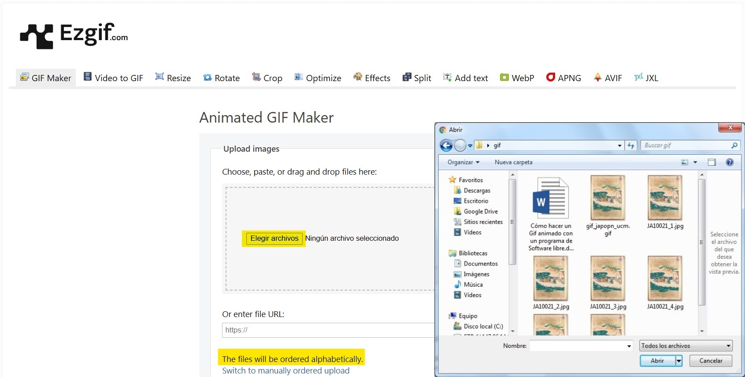The image size is (745, 377).
Task: Open the Crop tool
Action: pyautogui.click(x=267, y=78)
